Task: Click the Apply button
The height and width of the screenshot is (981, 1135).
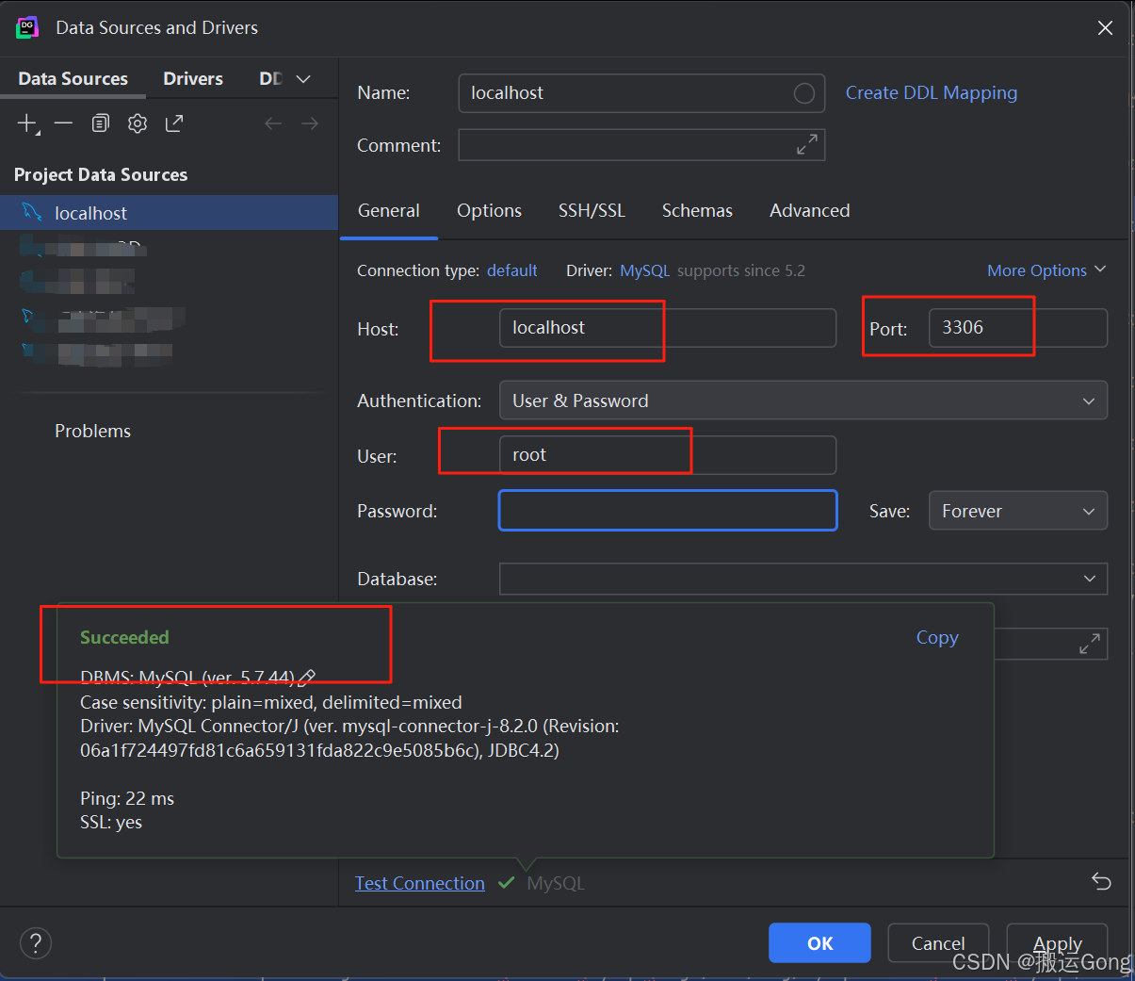Action: (1057, 942)
